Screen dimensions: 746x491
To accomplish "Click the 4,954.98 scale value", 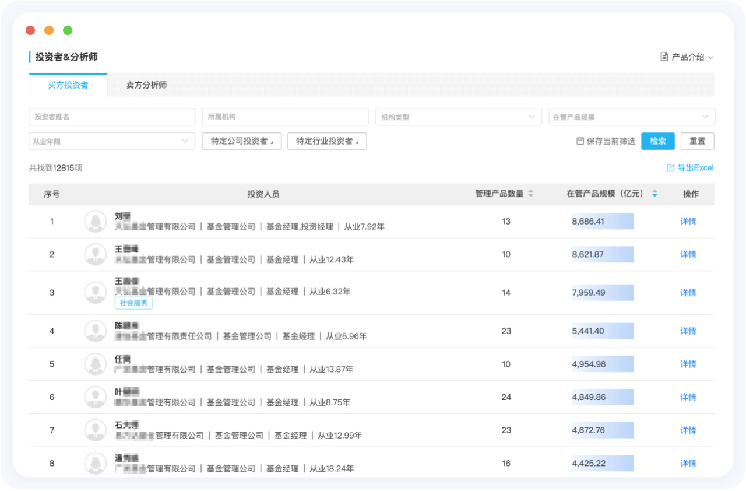I will 589,364.
